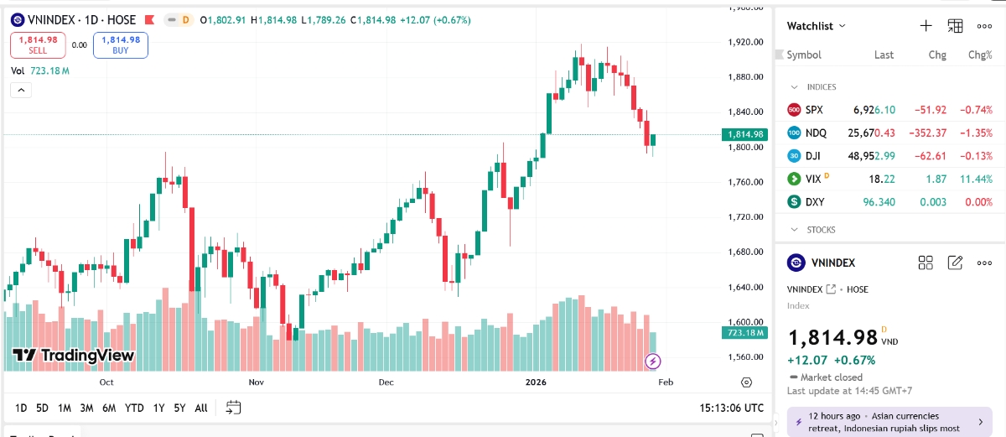Viewport: 1006px width, 437px height.
Task: Click the VNINDEX details grid layout icon
Action: pyautogui.click(x=926, y=263)
